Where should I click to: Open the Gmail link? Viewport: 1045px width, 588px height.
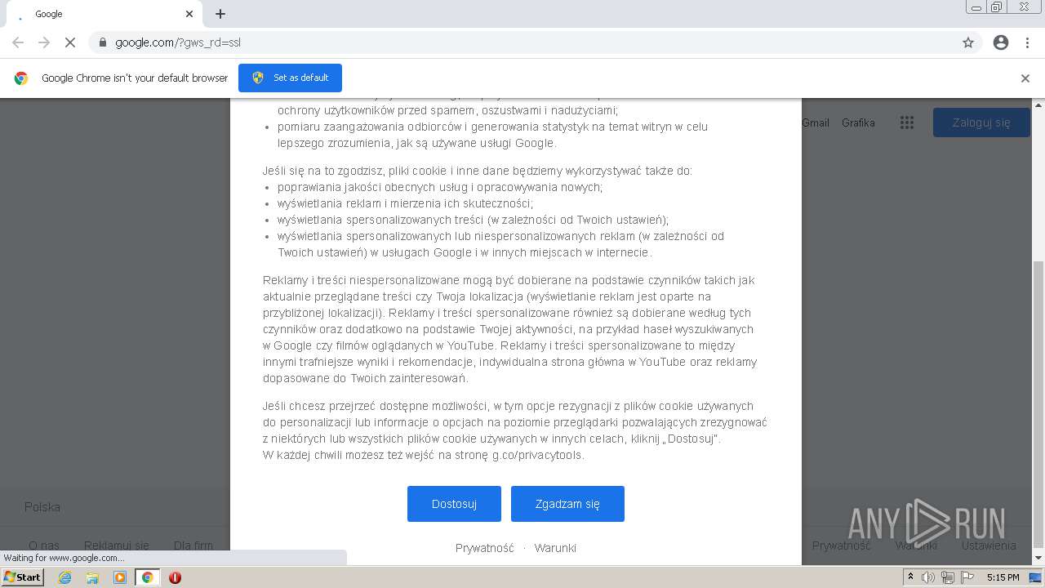(x=816, y=122)
